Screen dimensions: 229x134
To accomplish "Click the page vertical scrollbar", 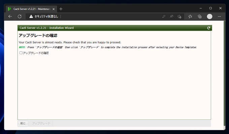I will [x=225, y=73].
